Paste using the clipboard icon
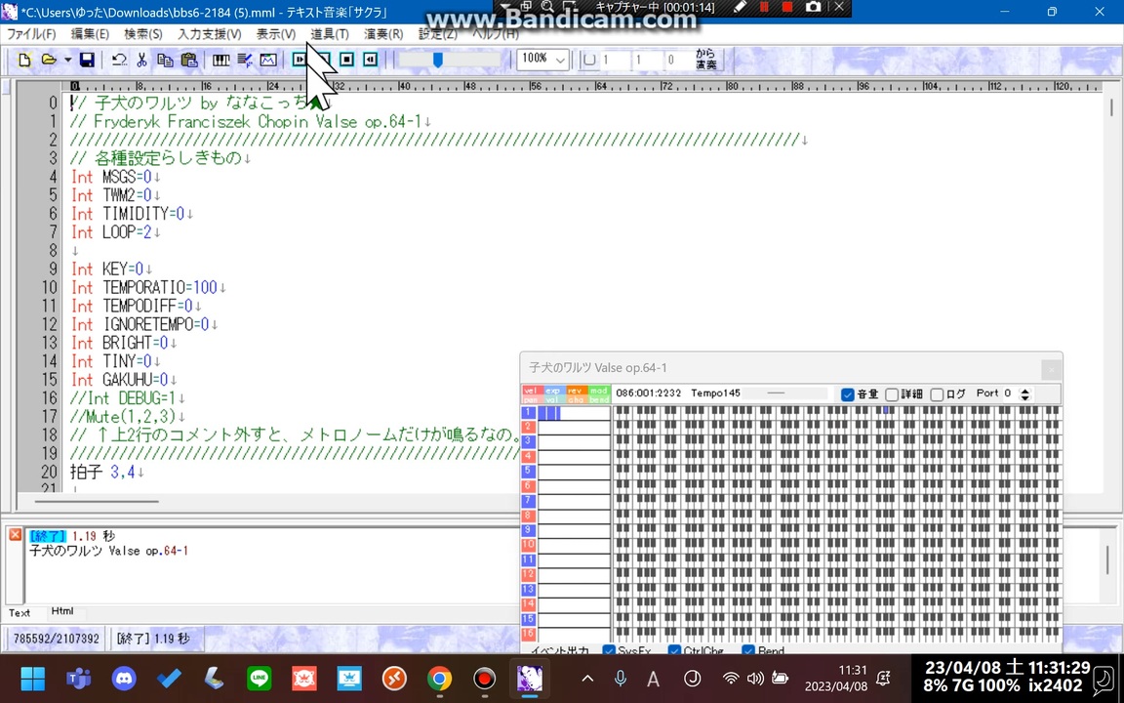Viewport: 1124px width, 703px height. click(x=189, y=61)
